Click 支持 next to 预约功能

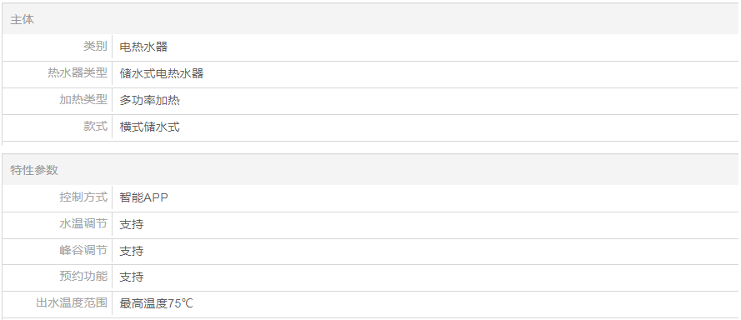click(x=132, y=276)
